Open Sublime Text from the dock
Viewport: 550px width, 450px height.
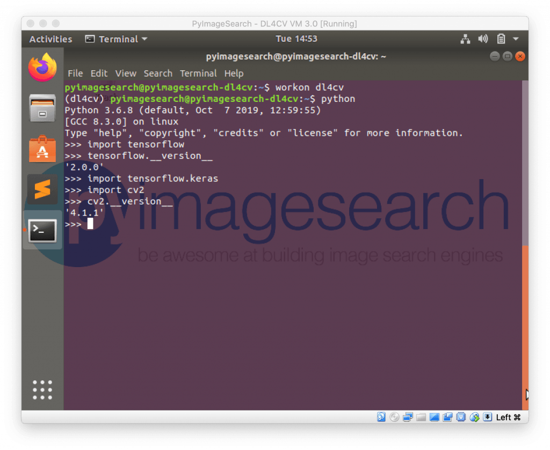click(x=42, y=189)
